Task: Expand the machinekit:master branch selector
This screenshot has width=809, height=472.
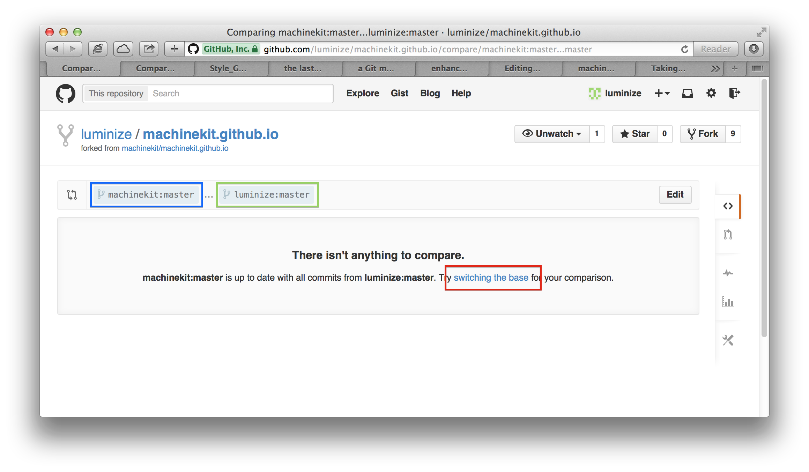Action: (x=147, y=194)
